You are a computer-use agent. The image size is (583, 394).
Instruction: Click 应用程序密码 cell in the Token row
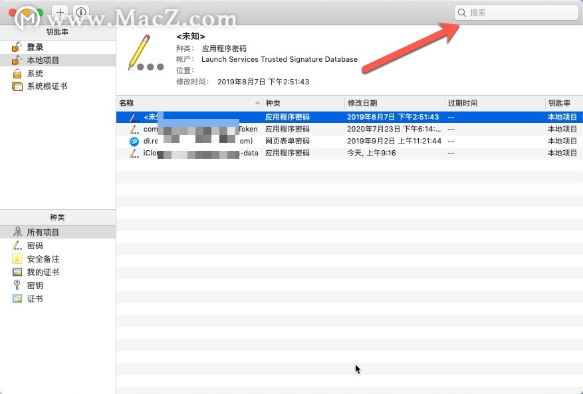287,129
